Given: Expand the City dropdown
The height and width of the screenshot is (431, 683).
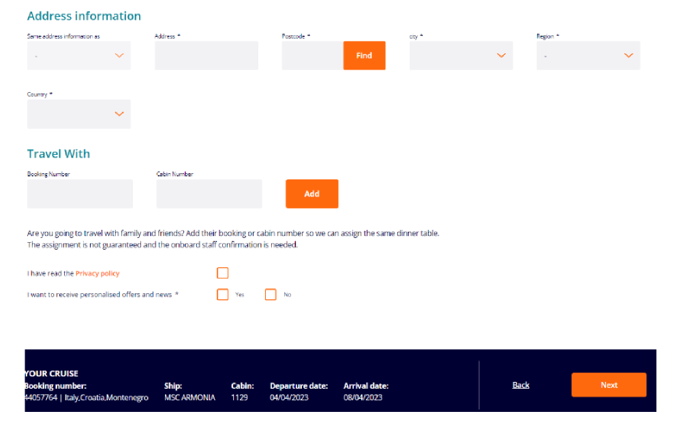Looking at the screenshot, I should [461, 56].
